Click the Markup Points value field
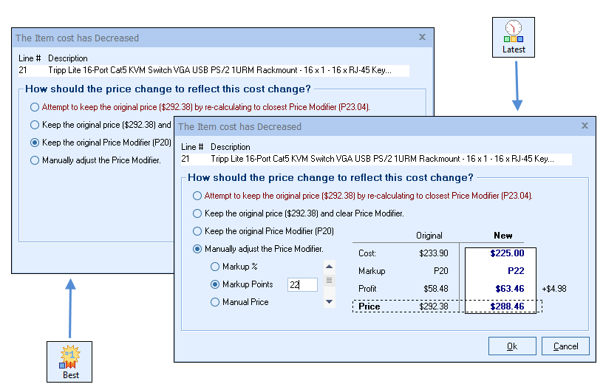 point(302,284)
